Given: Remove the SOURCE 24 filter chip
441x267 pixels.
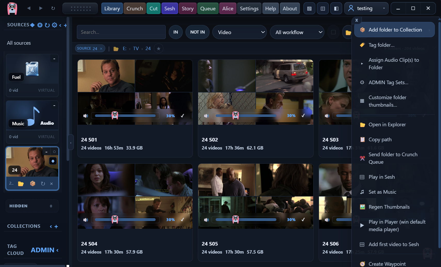Looking at the screenshot, I should pos(101,49).
